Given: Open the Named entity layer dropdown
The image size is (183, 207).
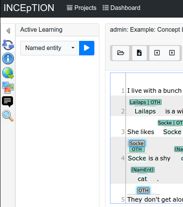Looking at the screenshot, I should (50, 48).
